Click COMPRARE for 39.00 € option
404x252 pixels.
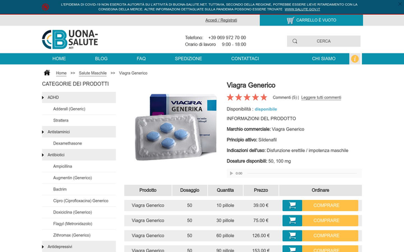pyautogui.click(x=330, y=205)
